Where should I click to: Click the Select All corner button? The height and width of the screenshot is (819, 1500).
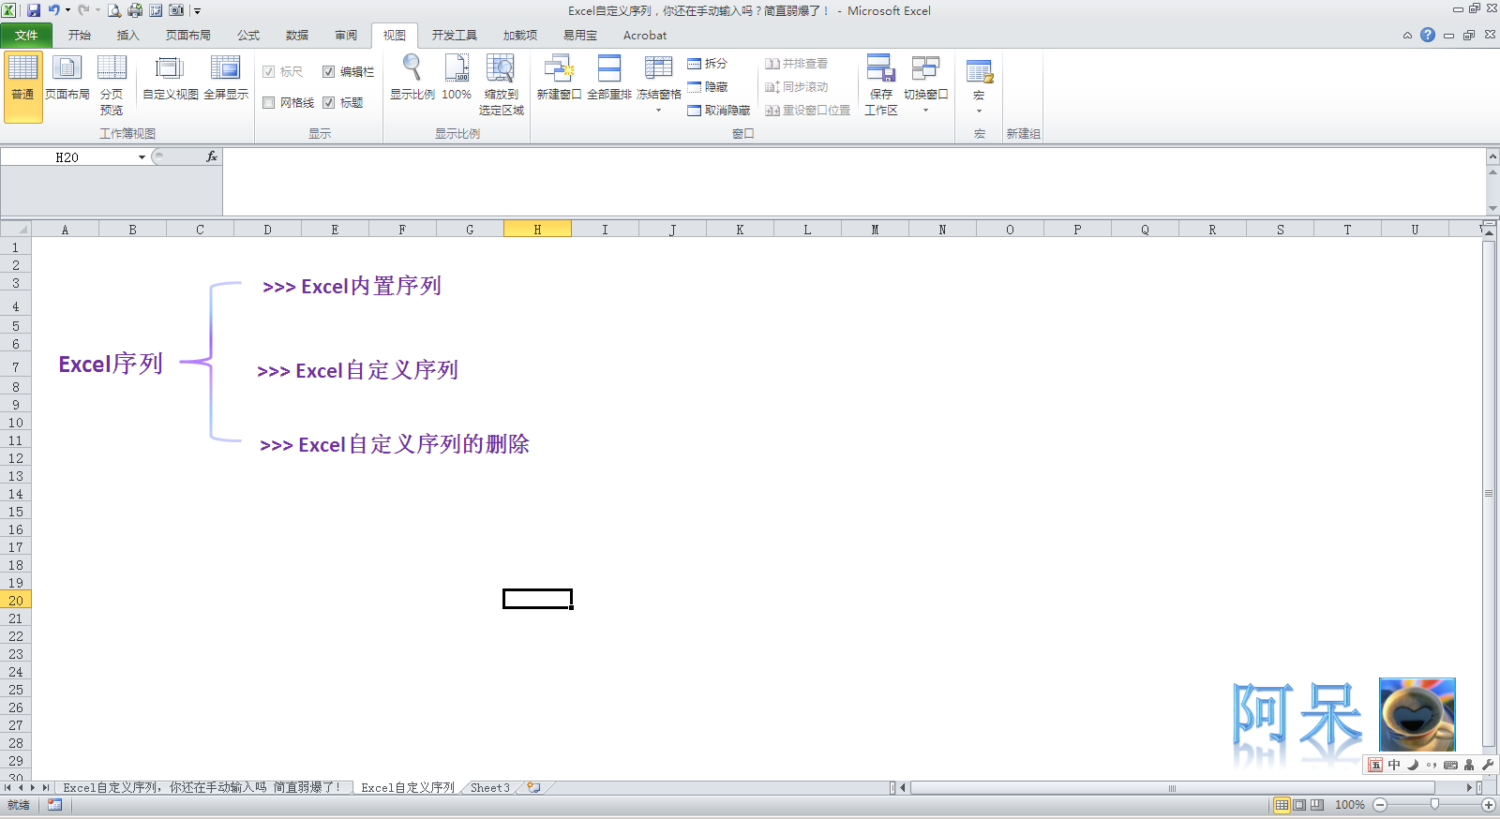point(16,230)
